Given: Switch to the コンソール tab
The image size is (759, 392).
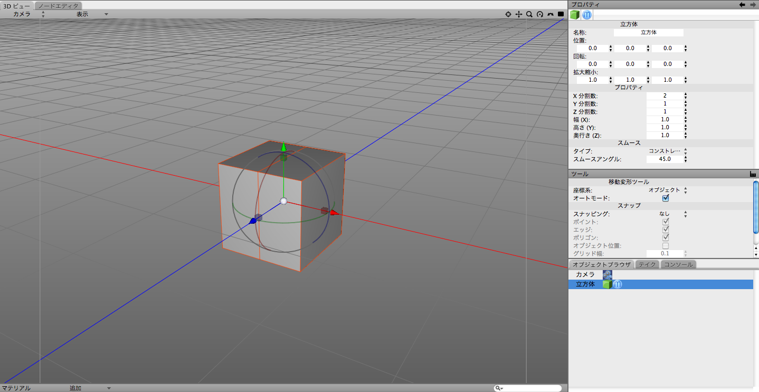Looking at the screenshot, I should (678, 264).
